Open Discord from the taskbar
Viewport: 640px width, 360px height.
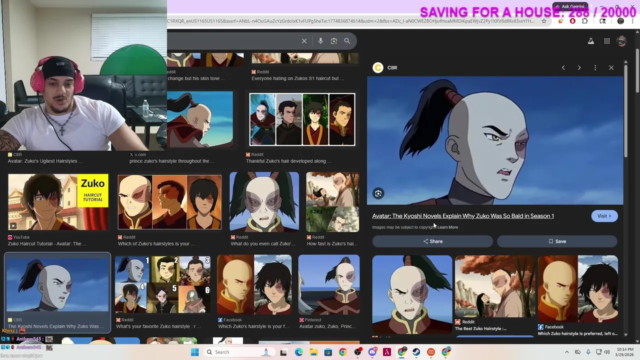coord(372,352)
